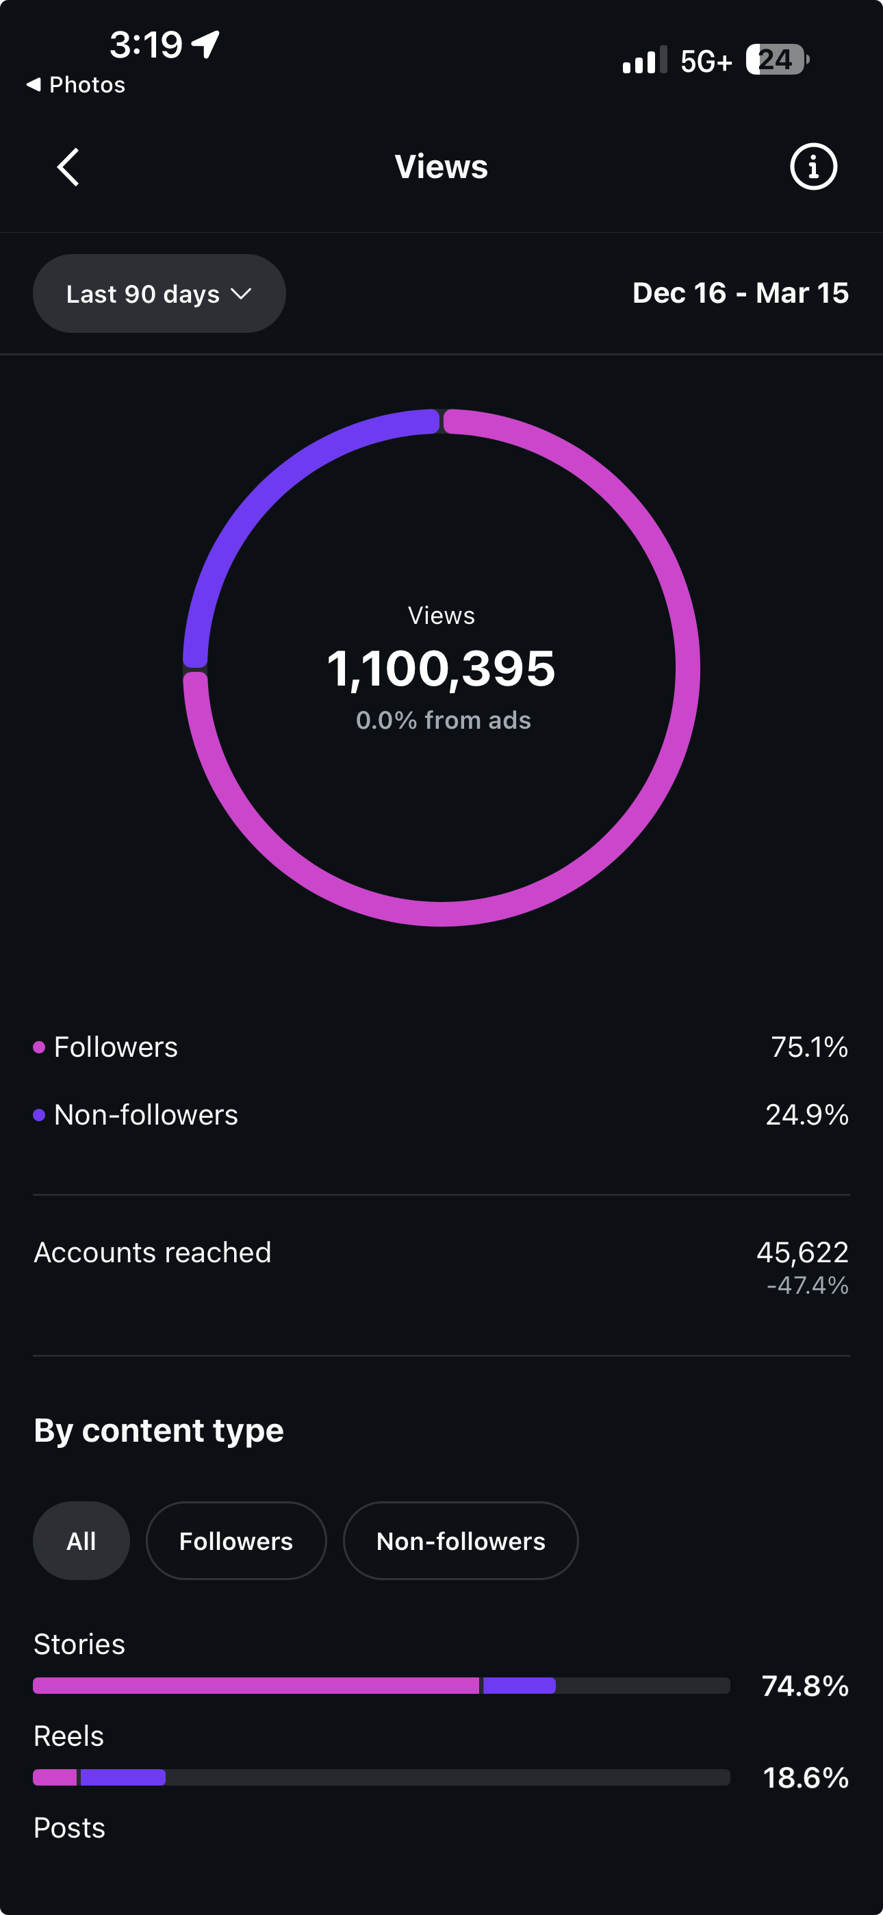Screen dimensions: 883x1915
Task: Tap the back arrow icon
Action: [x=68, y=166]
